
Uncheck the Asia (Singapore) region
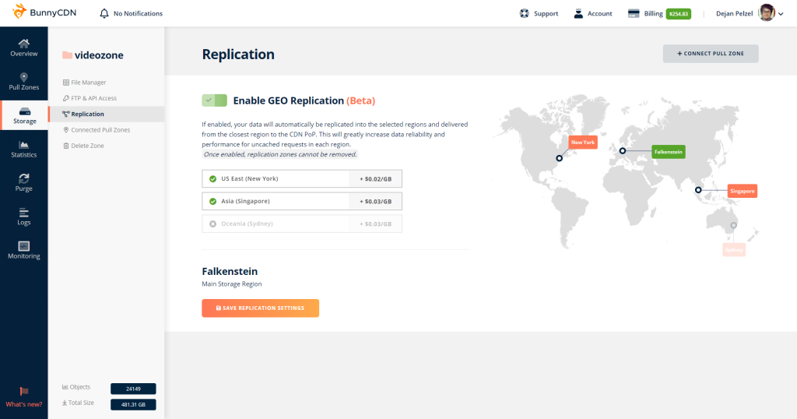(212, 201)
